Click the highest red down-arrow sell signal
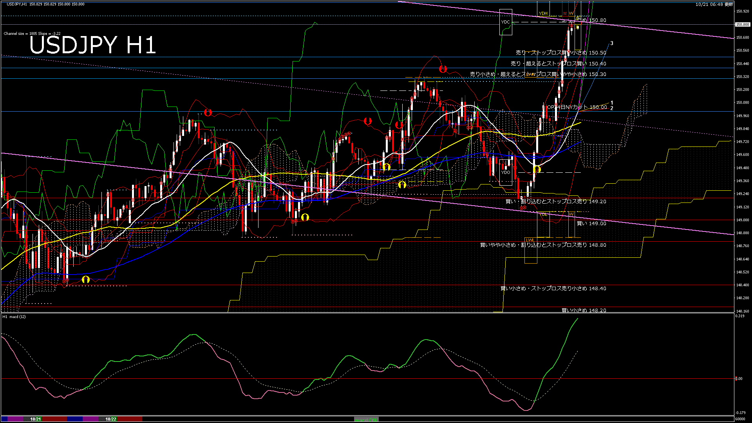 click(443, 69)
